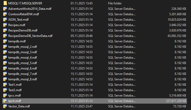Click the AdventureWorks2014_Data.mdf file icon
191x110 pixels.
pyautogui.click(x=5, y=9)
